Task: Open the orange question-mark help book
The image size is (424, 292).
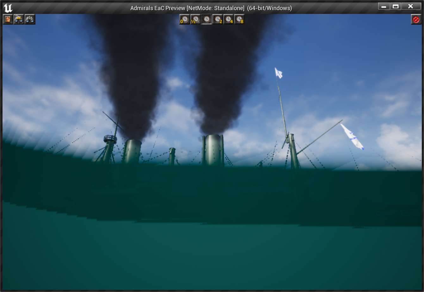Action: 8,19
